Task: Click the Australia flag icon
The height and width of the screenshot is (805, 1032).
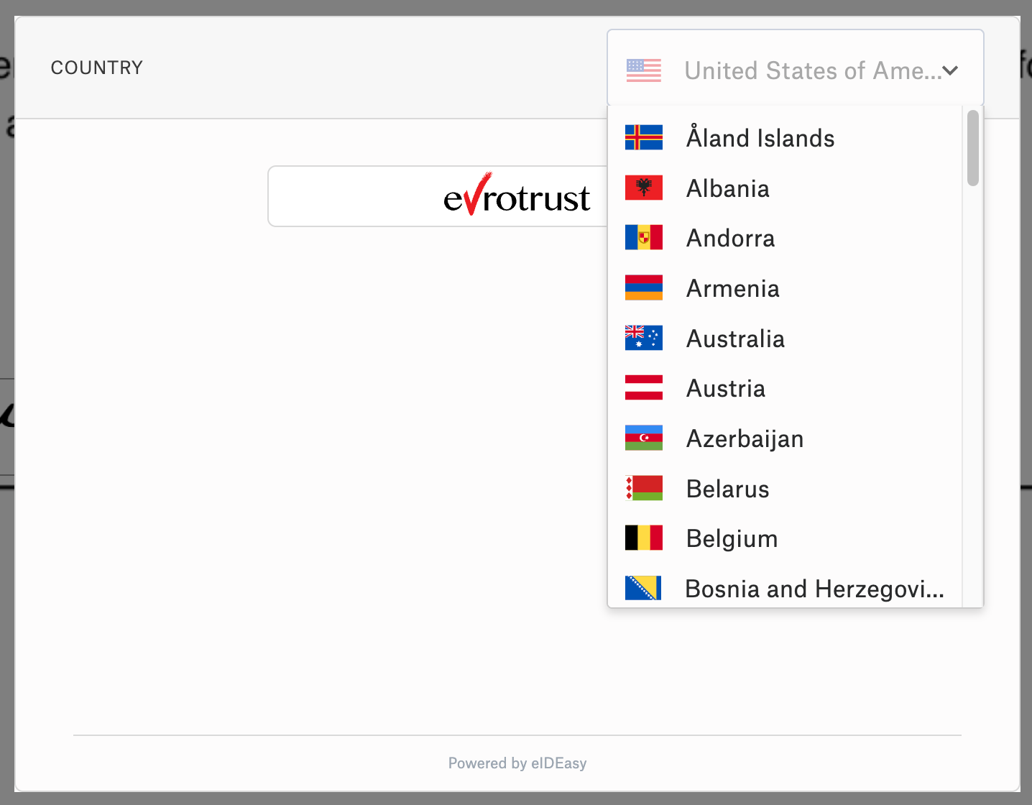Action: click(x=644, y=338)
